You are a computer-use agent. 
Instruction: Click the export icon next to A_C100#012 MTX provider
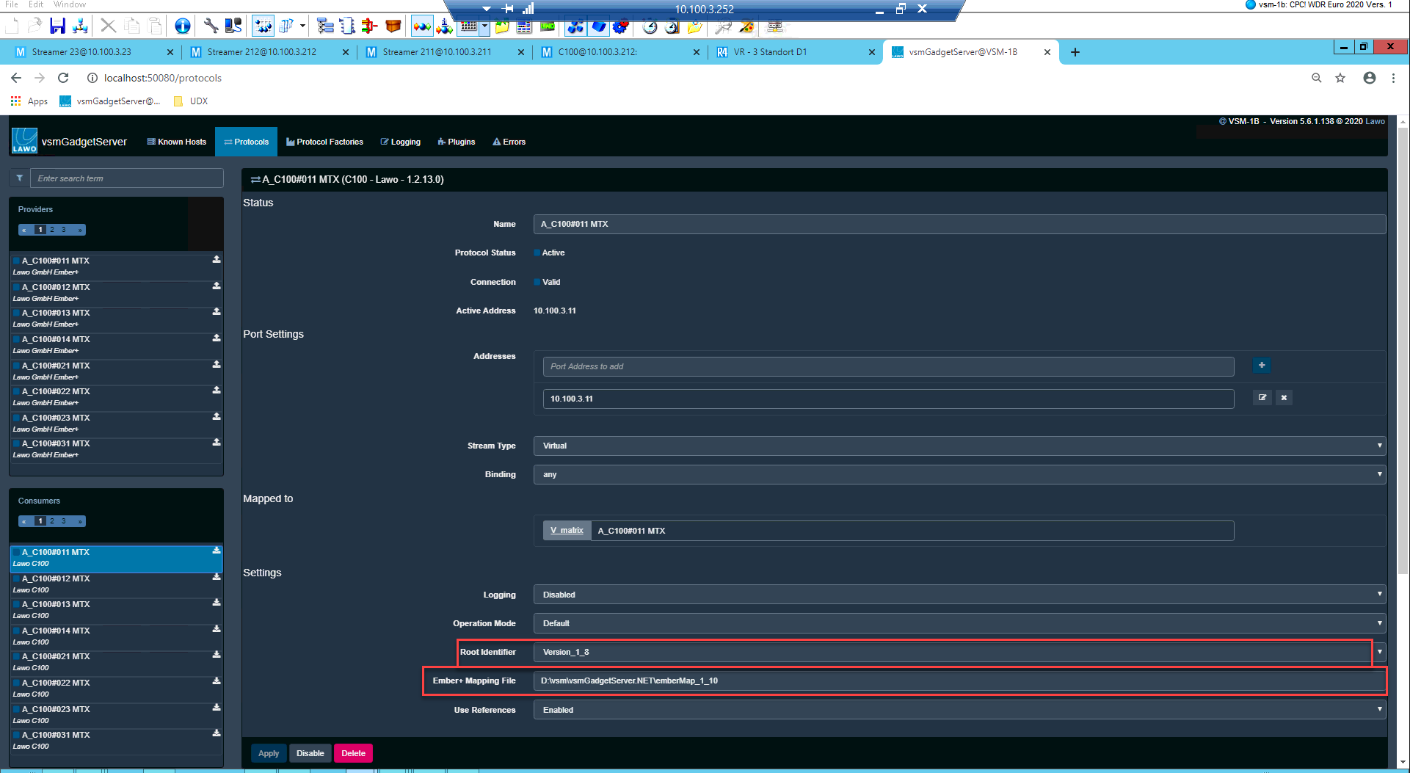coord(215,285)
